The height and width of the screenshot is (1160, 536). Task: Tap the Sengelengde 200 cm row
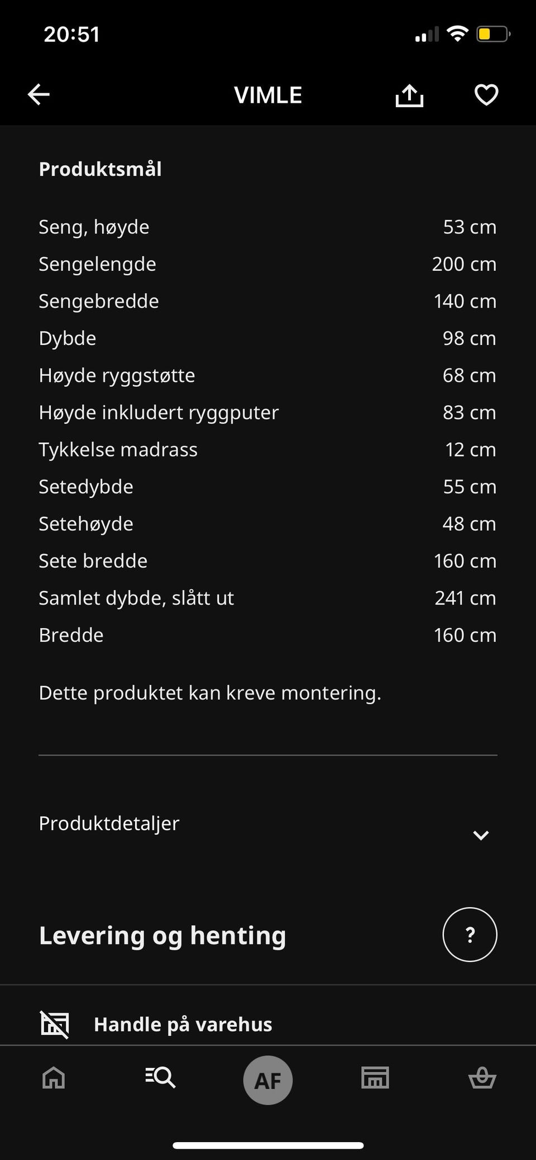267,264
